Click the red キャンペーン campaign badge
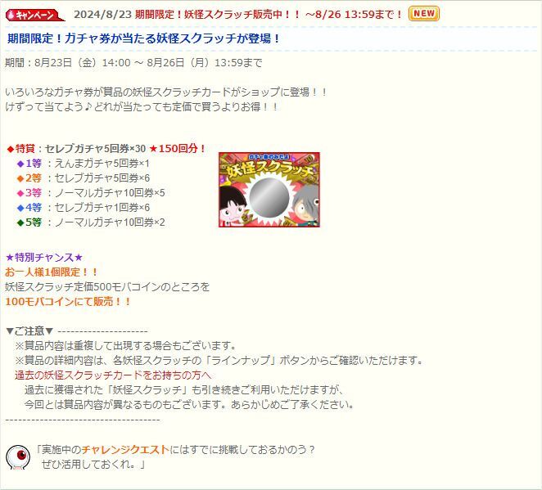The width and height of the screenshot is (542, 490). tap(35, 15)
